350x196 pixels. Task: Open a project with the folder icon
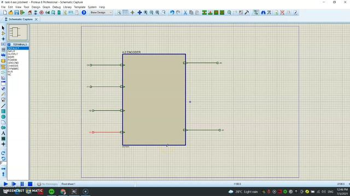[11, 13]
